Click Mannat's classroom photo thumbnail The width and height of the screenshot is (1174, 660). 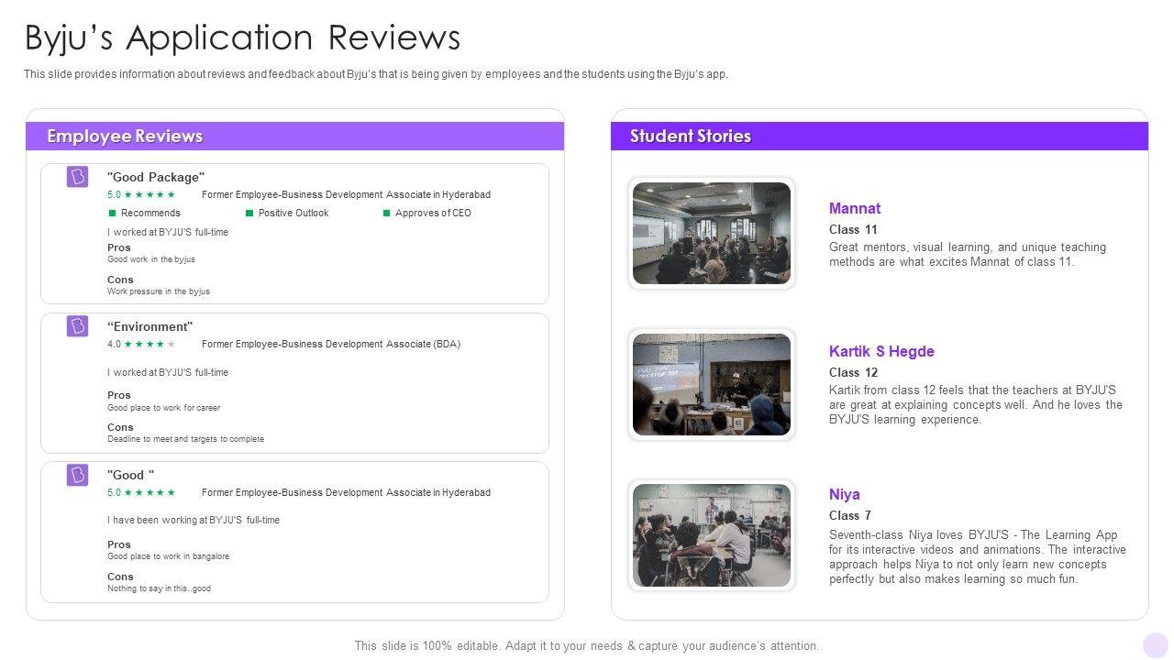712,234
